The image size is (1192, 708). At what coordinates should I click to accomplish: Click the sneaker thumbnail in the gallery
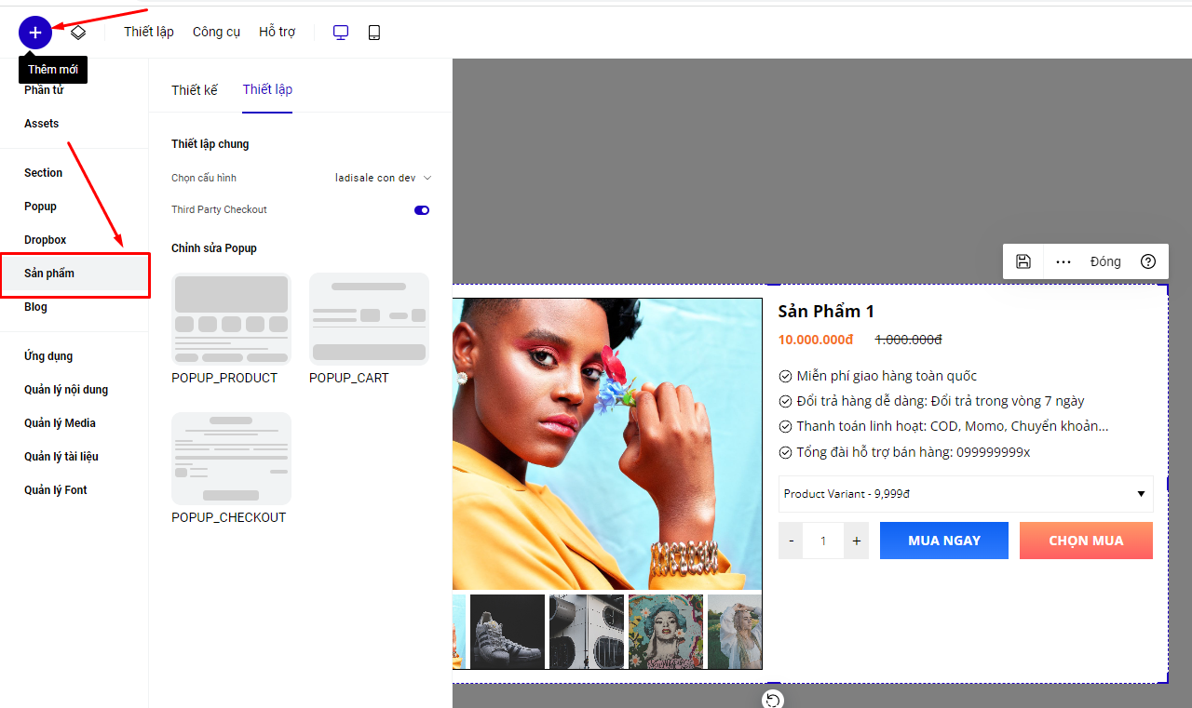pyautogui.click(x=508, y=631)
